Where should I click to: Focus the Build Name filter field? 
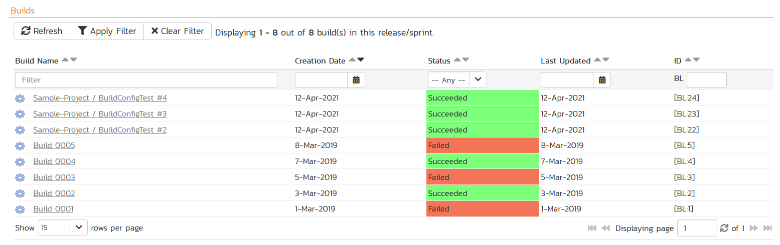(146, 80)
